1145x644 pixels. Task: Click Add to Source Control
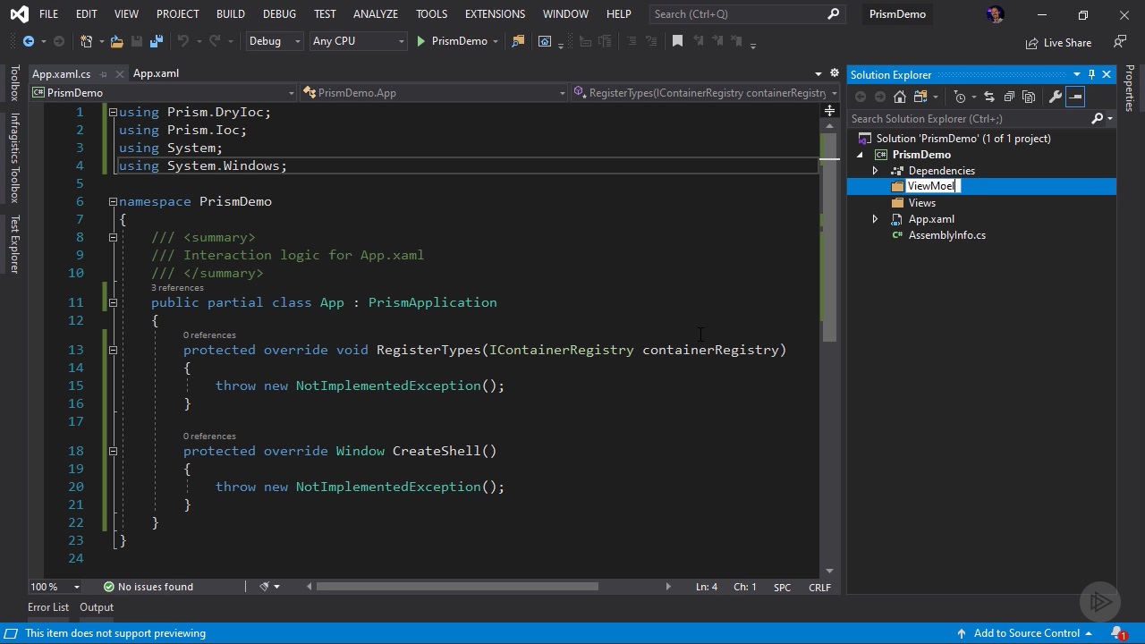click(1026, 633)
